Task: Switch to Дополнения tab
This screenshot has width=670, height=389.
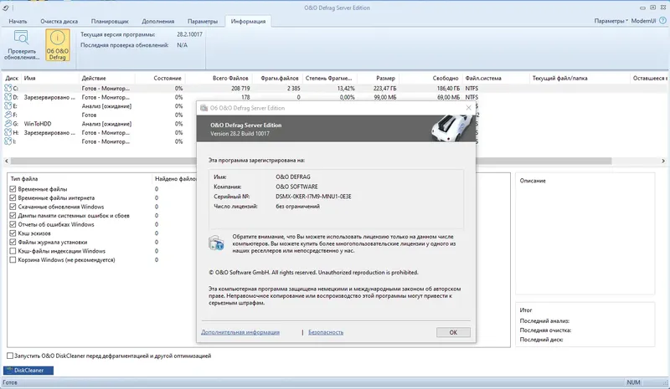Action: click(x=158, y=22)
